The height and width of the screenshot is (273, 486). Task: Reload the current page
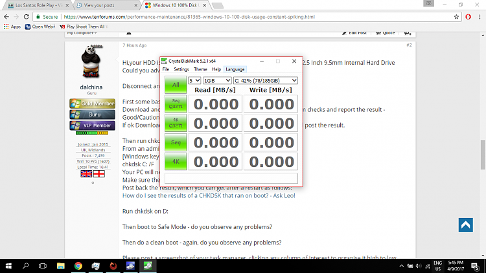point(27,17)
